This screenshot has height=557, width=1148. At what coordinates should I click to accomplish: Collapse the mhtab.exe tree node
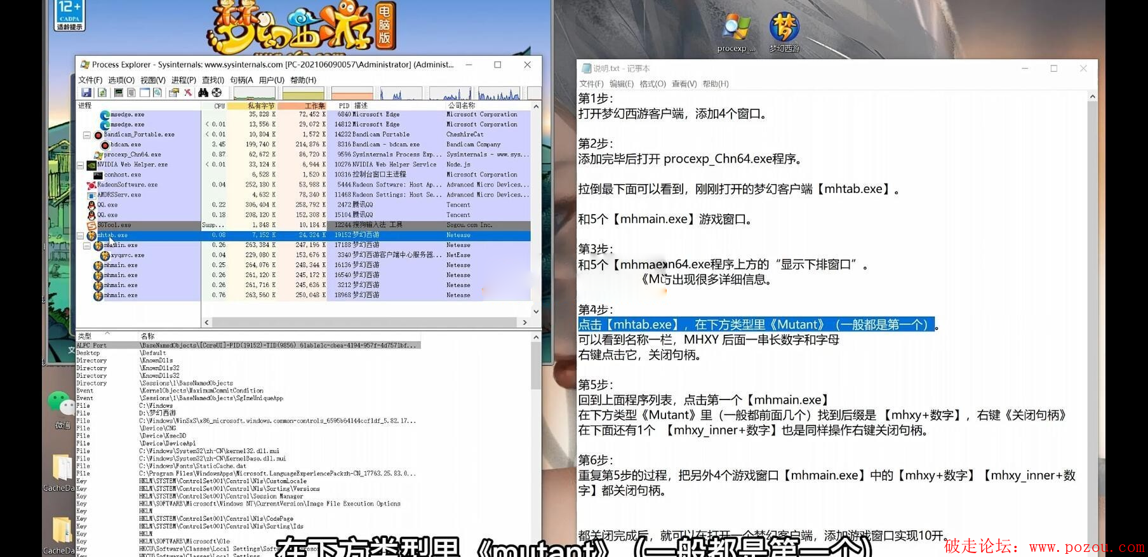pos(80,236)
